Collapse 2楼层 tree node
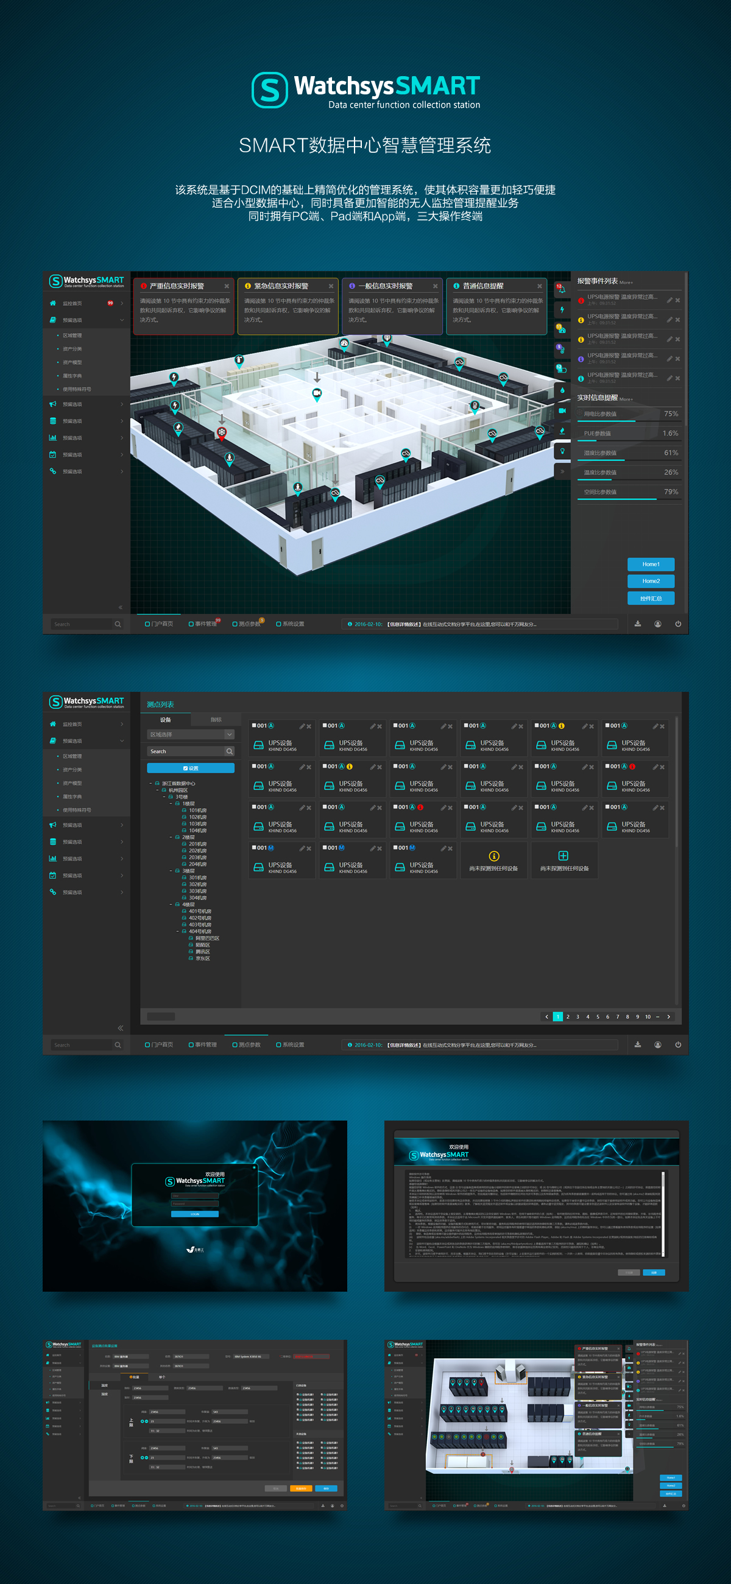This screenshot has width=731, height=1584. 171,837
